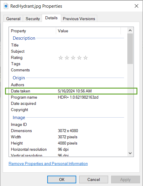Click the value 3072 x 4080

pos(68,131)
